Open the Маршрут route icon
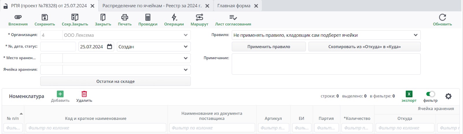Viewport: 463px width, 134px height. (199, 17)
